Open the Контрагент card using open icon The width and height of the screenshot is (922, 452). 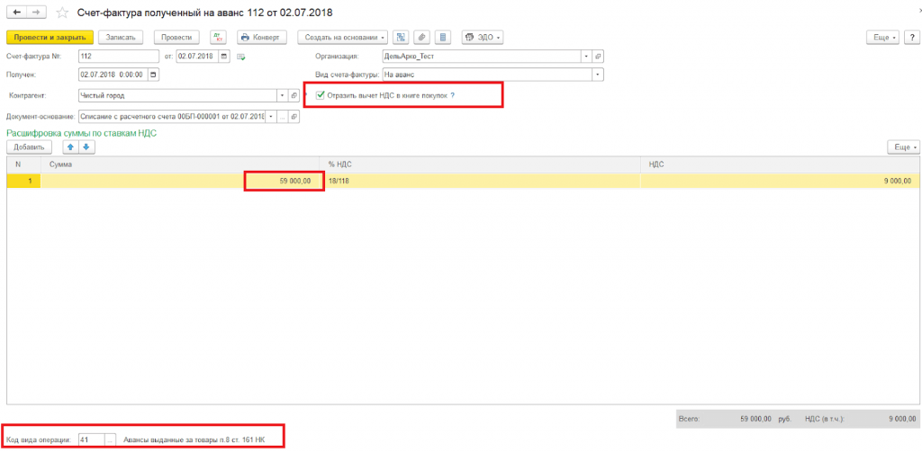coord(294,95)
